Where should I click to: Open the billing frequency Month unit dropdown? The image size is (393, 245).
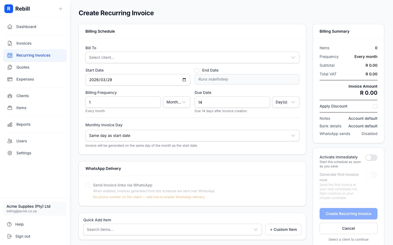(x=177, y=102)
